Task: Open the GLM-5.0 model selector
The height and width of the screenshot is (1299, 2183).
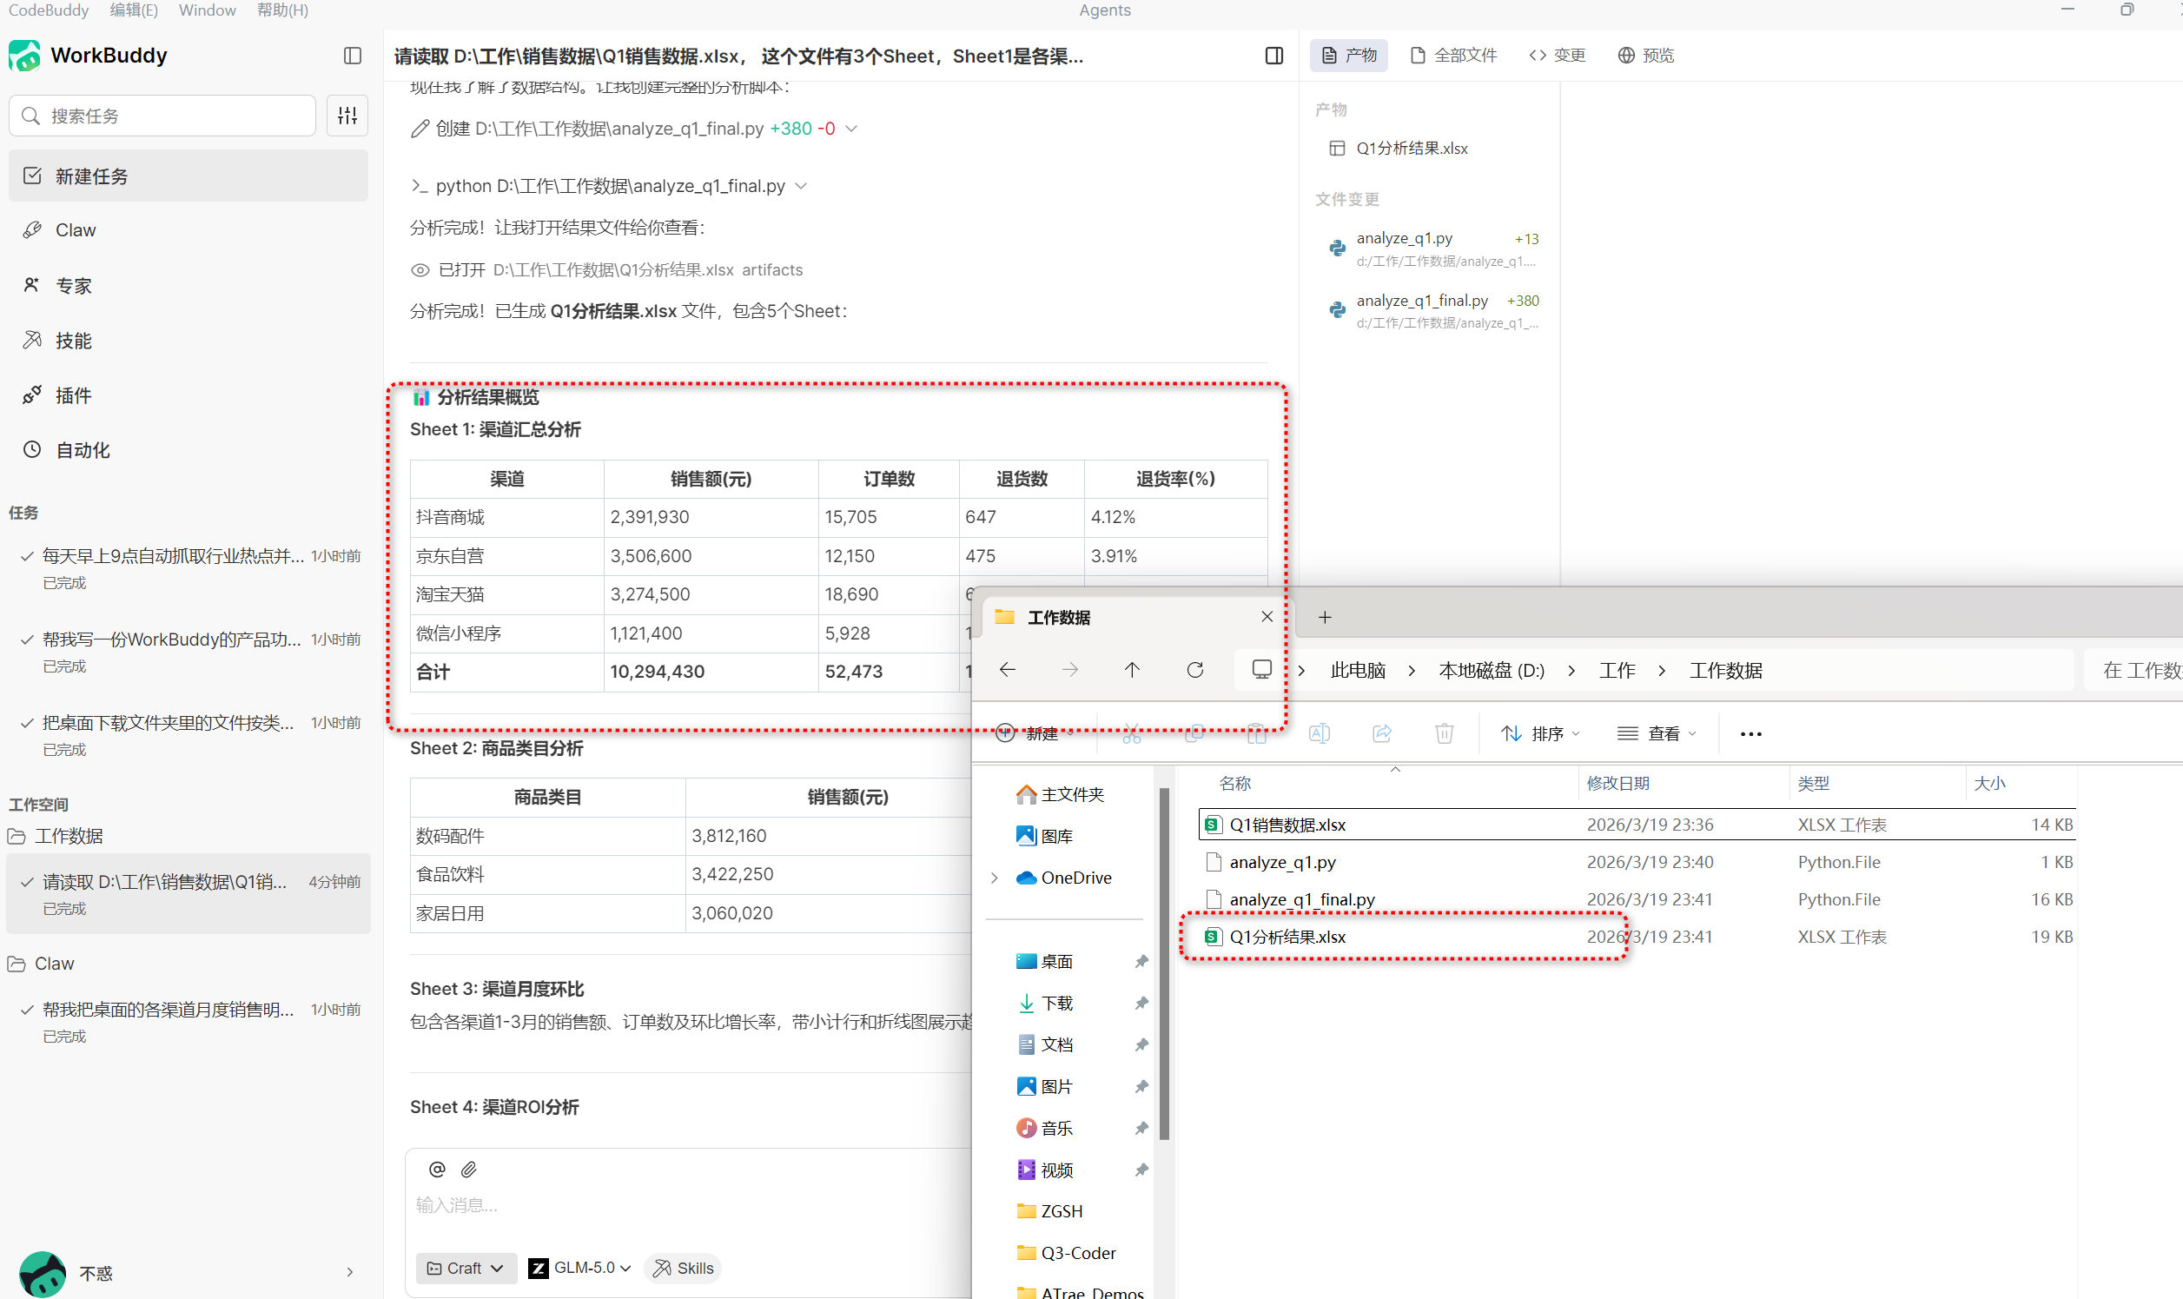Action: tap(579, 1268)
